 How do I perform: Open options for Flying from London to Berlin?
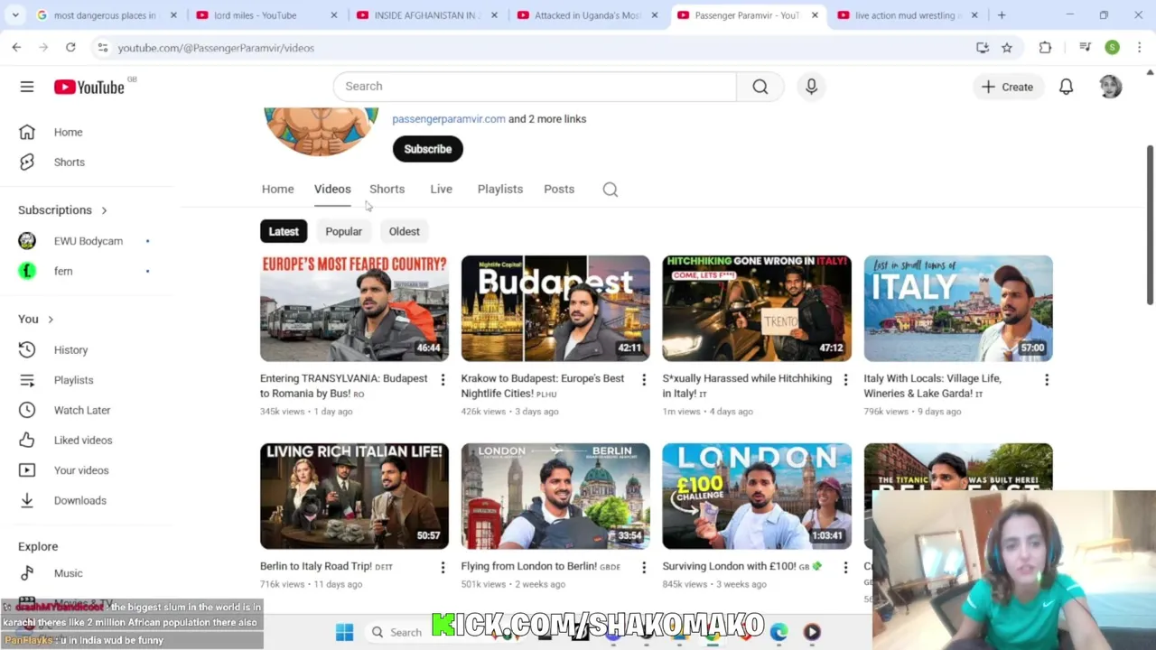[644, 567]
